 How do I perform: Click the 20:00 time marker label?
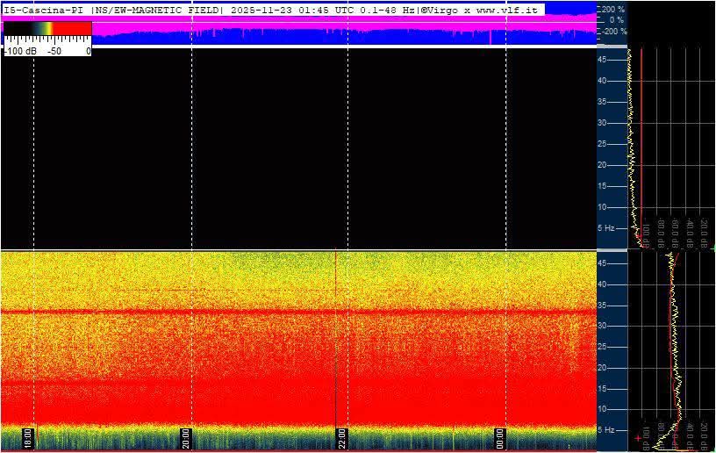[186, 435]
